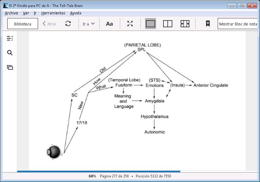260x182 pixels.
Task: Open the Herramientas menu
Action: tap(53, 13)
